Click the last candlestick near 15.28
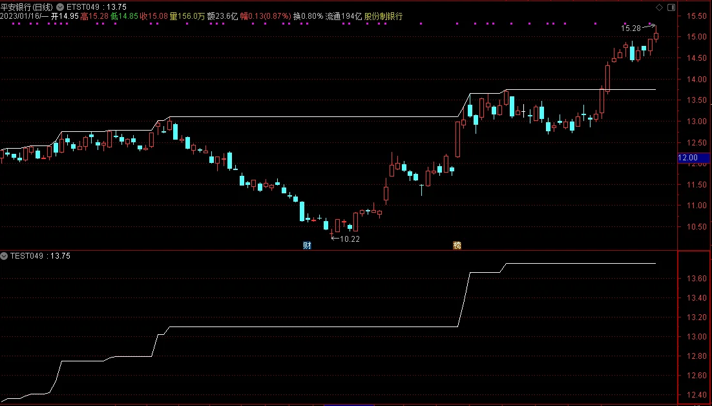Image resolution: width=712 pixels, height=406 pixels. click(656, 34)
